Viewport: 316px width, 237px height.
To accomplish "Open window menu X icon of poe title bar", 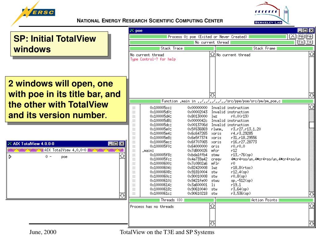I will 132,31.
